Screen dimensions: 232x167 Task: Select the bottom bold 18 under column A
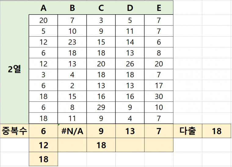pyautogui.click(x=43, y=159)
